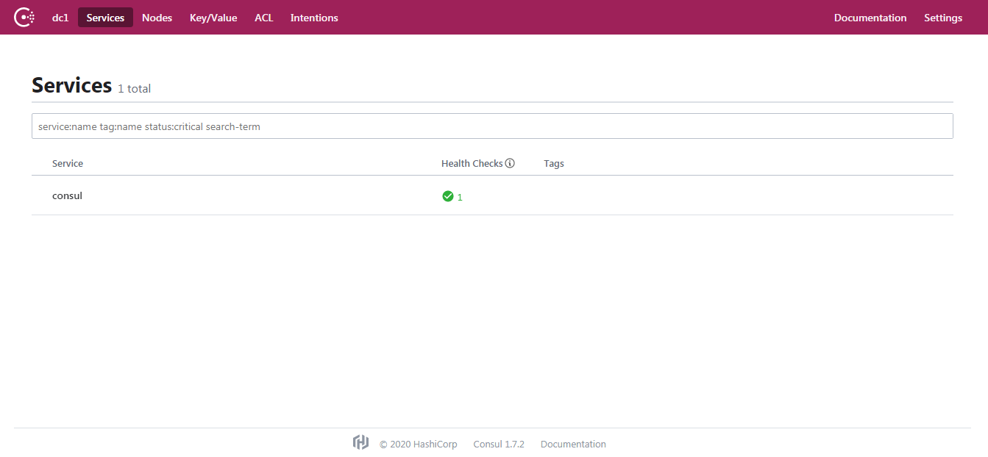The width and height of the screenshot is (988, 457).
Task: Click the HashiCorp logo in footer
Action: [360, 442]
